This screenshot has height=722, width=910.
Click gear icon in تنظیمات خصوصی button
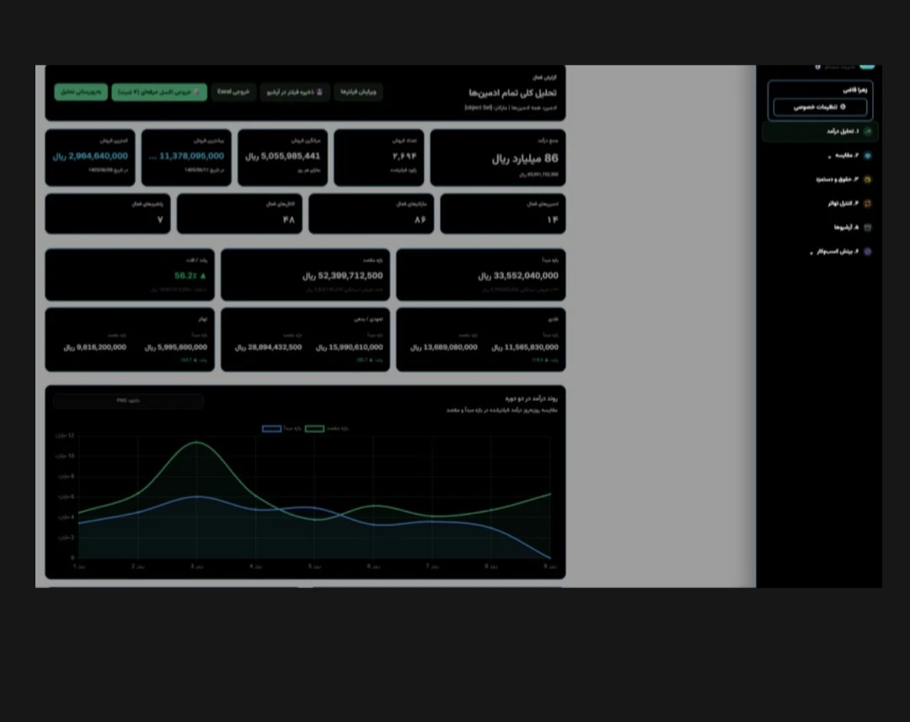[x=843, y=107]
